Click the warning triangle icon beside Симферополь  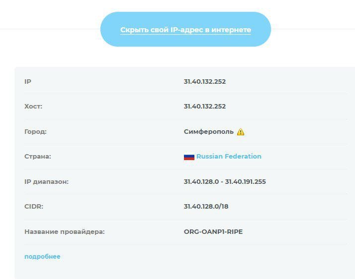pyautogui.click(x=241, y=132)
